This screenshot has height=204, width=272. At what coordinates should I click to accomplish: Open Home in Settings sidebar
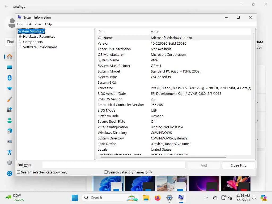pos(10,57)
